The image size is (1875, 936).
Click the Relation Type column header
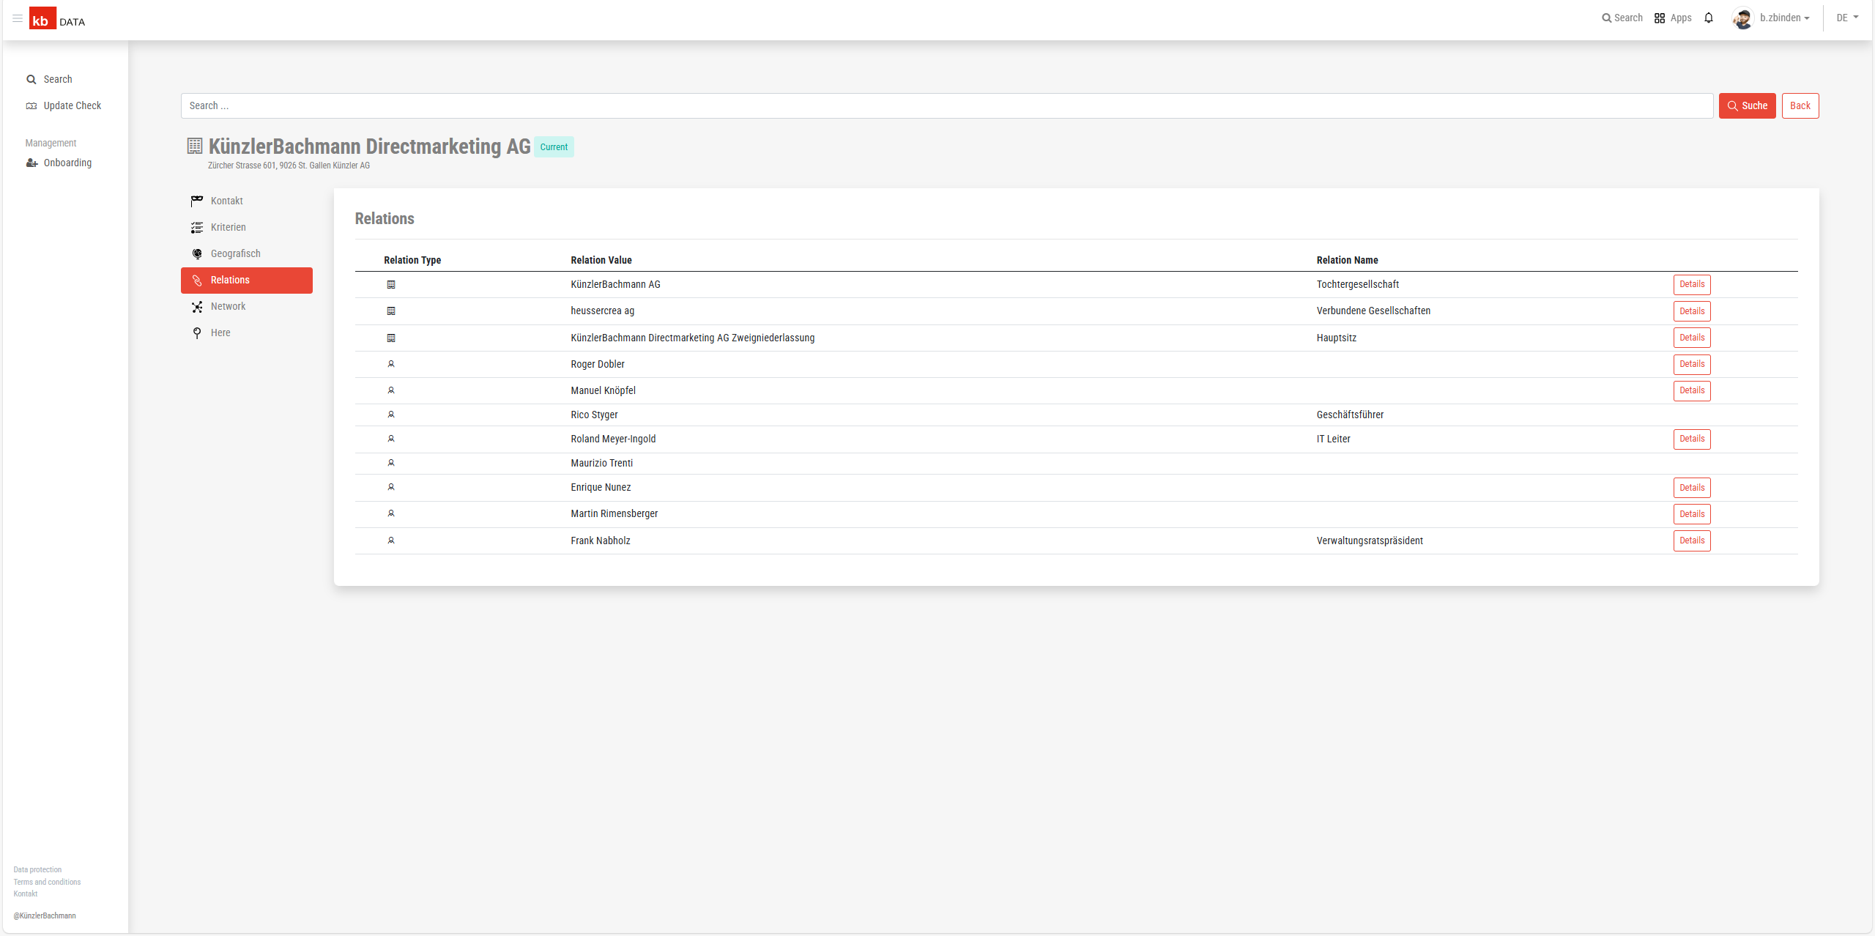[x=412, y=260]
